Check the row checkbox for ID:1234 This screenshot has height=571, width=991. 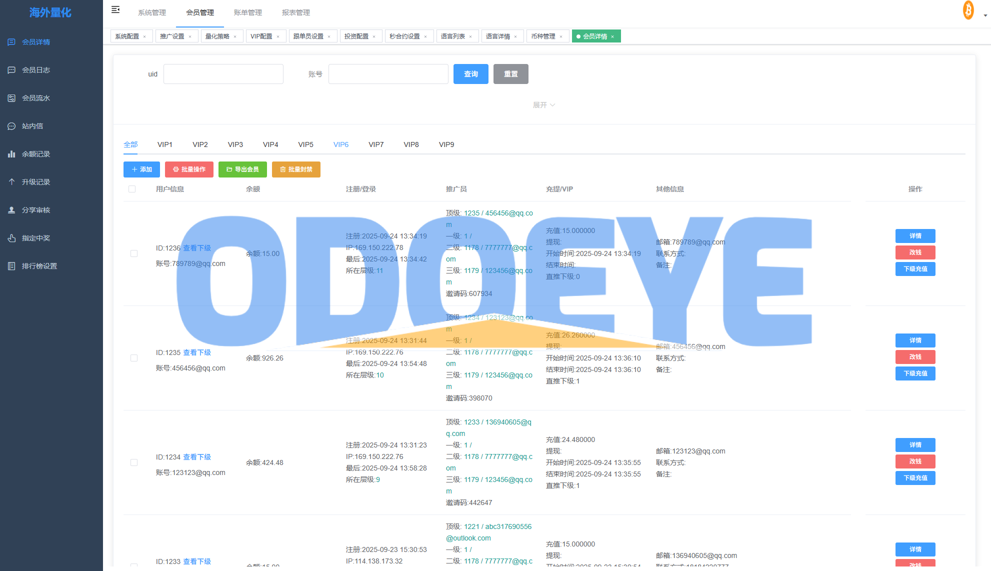(x=134, y=462)
